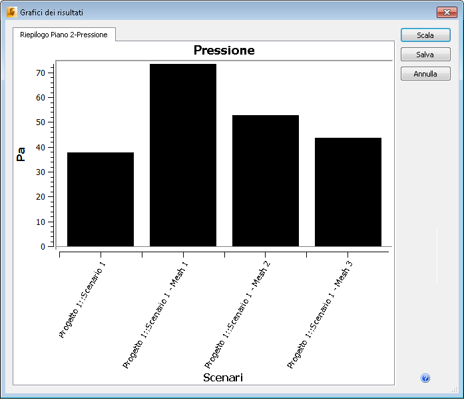Select the Riepilogo Piano 2-Pressione tab
Image resolution: width=464 pixels, height=400 pixels.
coord(64,35)
